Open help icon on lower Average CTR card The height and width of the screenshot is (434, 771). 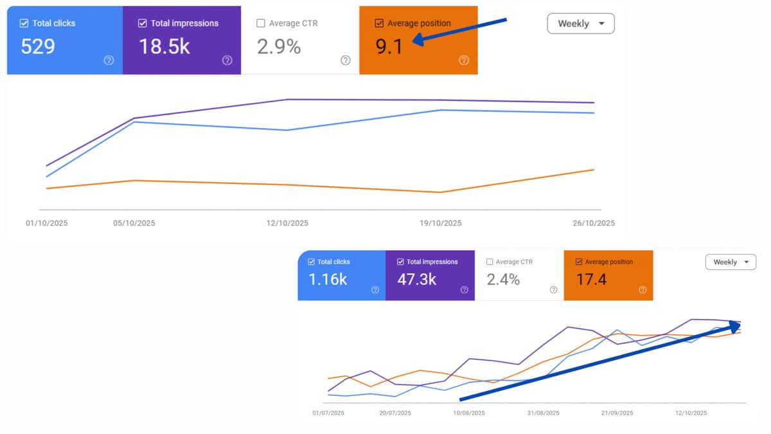point(553,290)
